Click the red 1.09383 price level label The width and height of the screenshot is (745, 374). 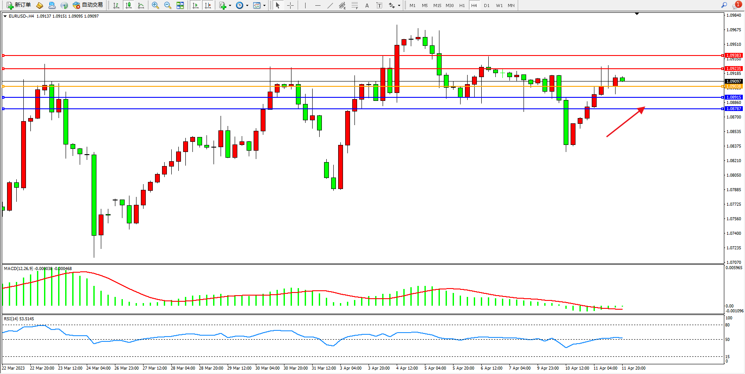(734, 56)
